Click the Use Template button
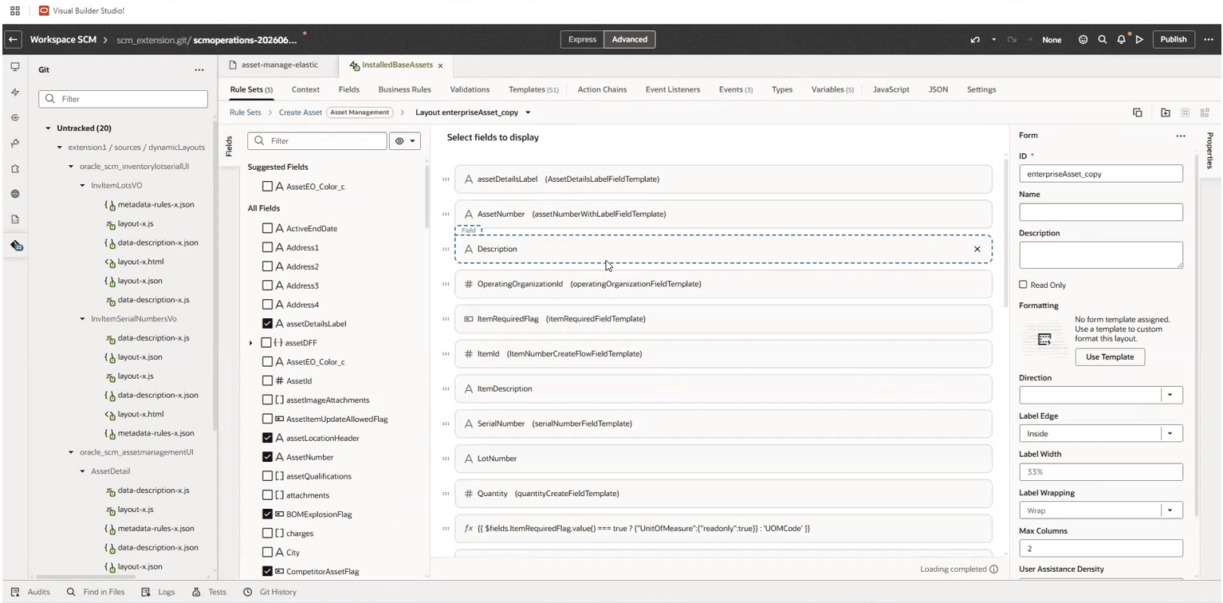 pyautogui.click(x=1110, y=357)
